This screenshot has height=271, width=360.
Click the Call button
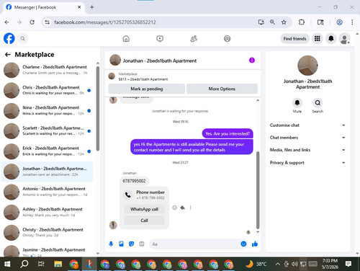point(144,221)
